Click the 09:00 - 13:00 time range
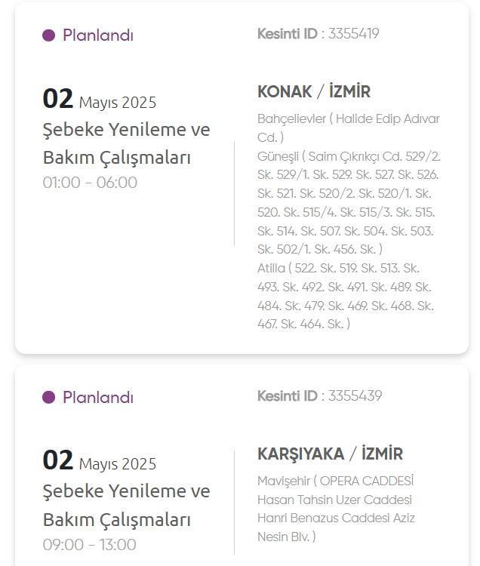This screenshot has height=566, width=480. (90, 545)
